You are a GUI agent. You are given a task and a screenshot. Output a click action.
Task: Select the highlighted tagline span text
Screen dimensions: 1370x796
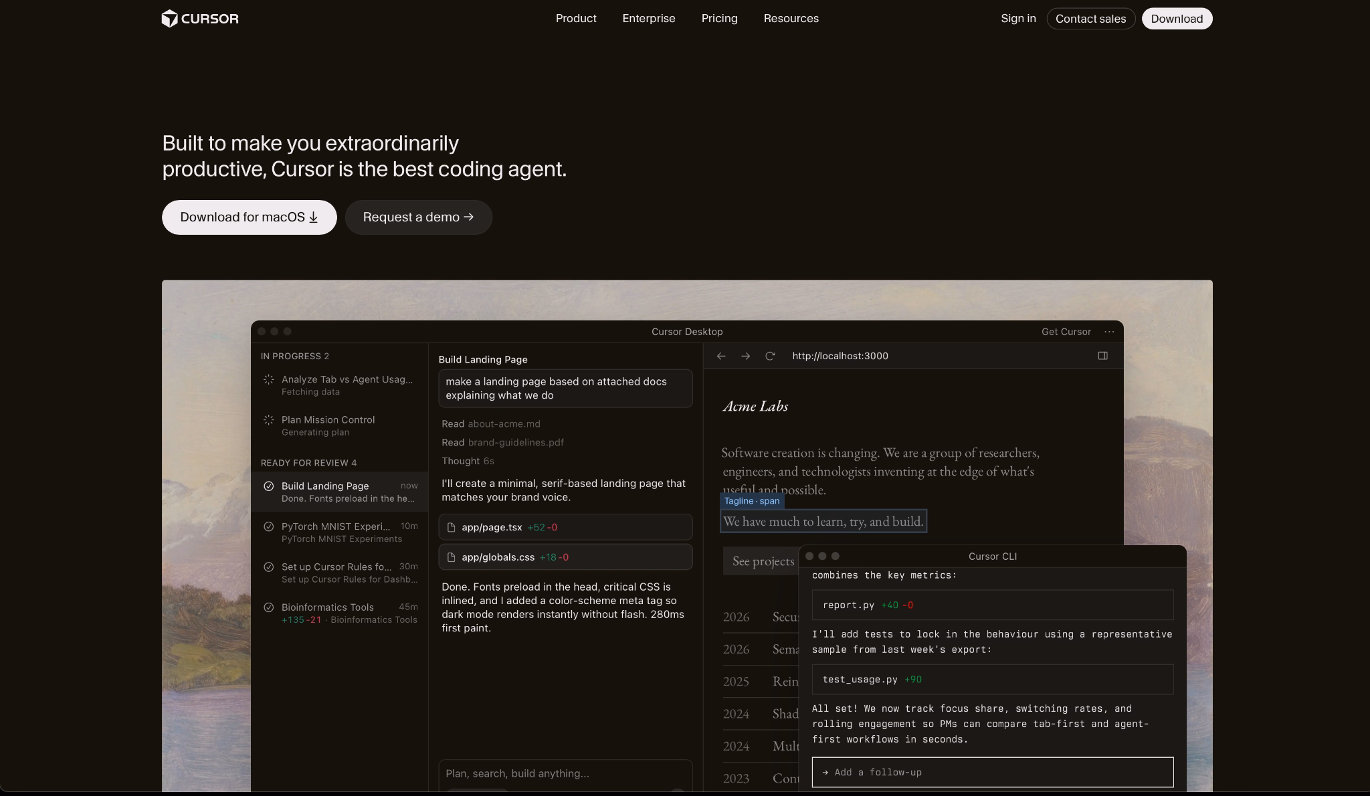coord(823,521)
